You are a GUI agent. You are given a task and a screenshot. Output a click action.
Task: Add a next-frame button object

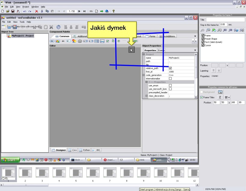pyautogui.click(x=230, y=30)
